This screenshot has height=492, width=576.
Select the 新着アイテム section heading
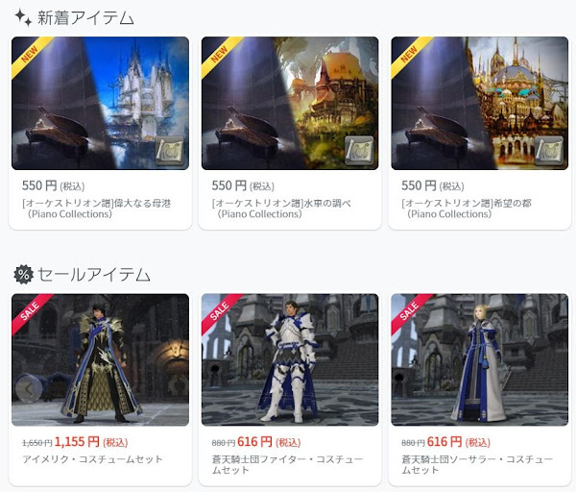click(86, 18)
